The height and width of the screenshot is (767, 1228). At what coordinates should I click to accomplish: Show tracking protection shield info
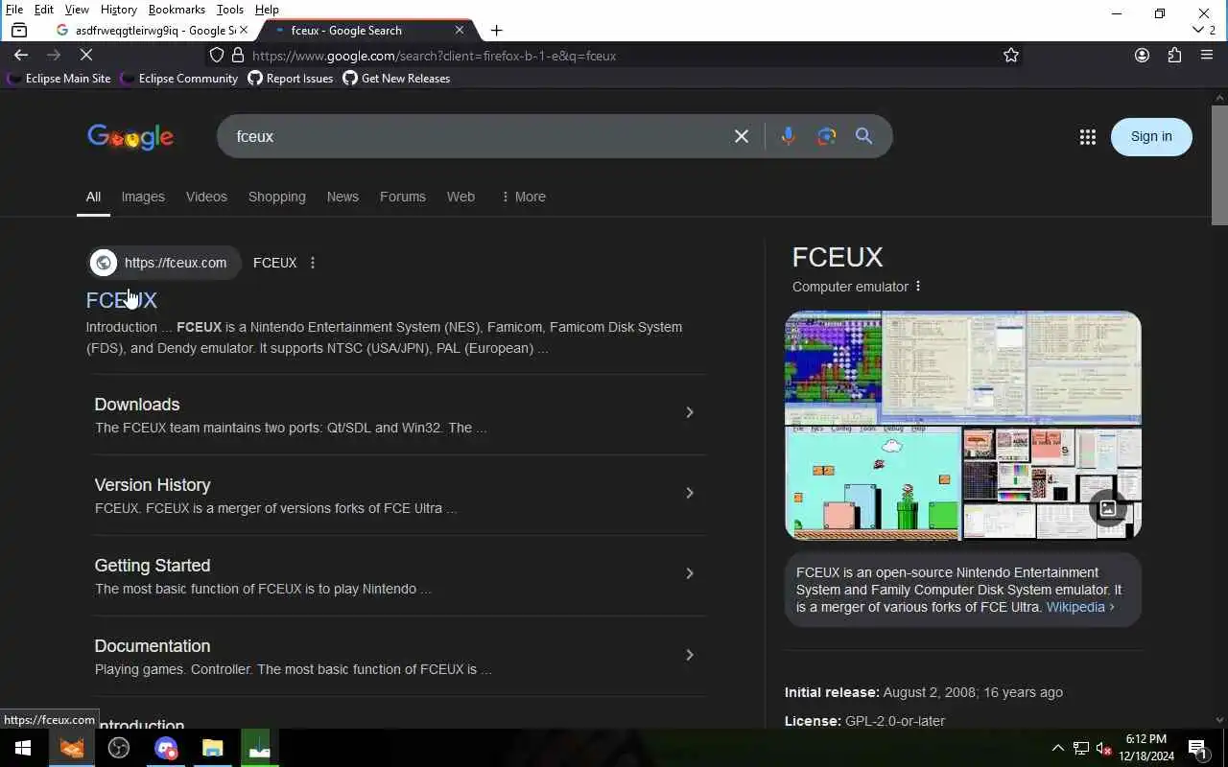click(217, 56)
